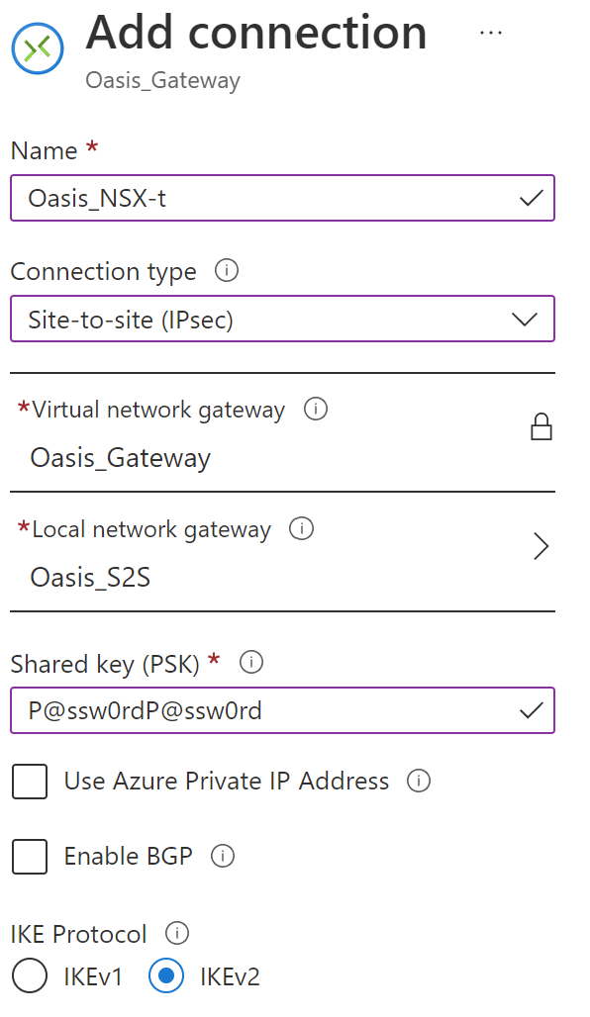
Task: Open the Connection type dropdown
Action: (282, 319)
